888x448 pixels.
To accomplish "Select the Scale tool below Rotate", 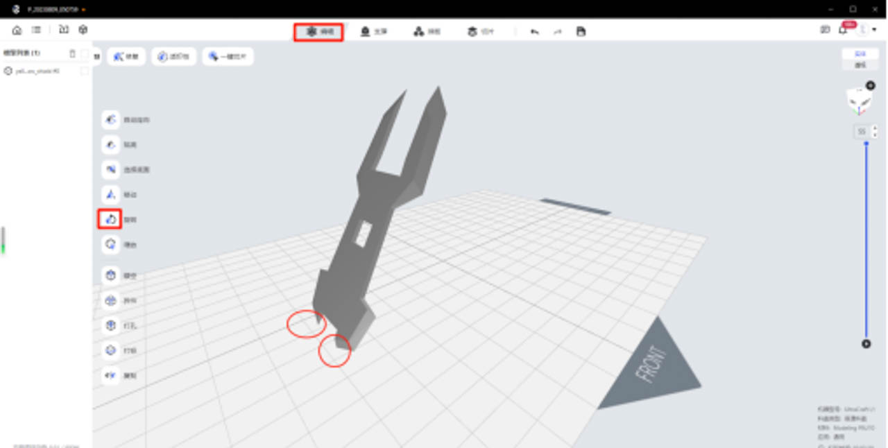I will click(109, 244).
